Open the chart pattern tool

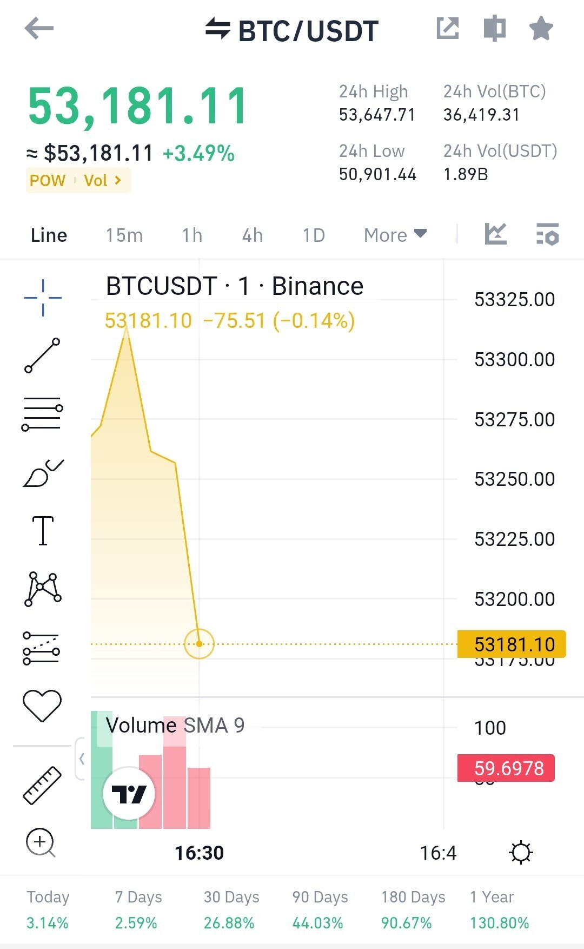point(43,589)
